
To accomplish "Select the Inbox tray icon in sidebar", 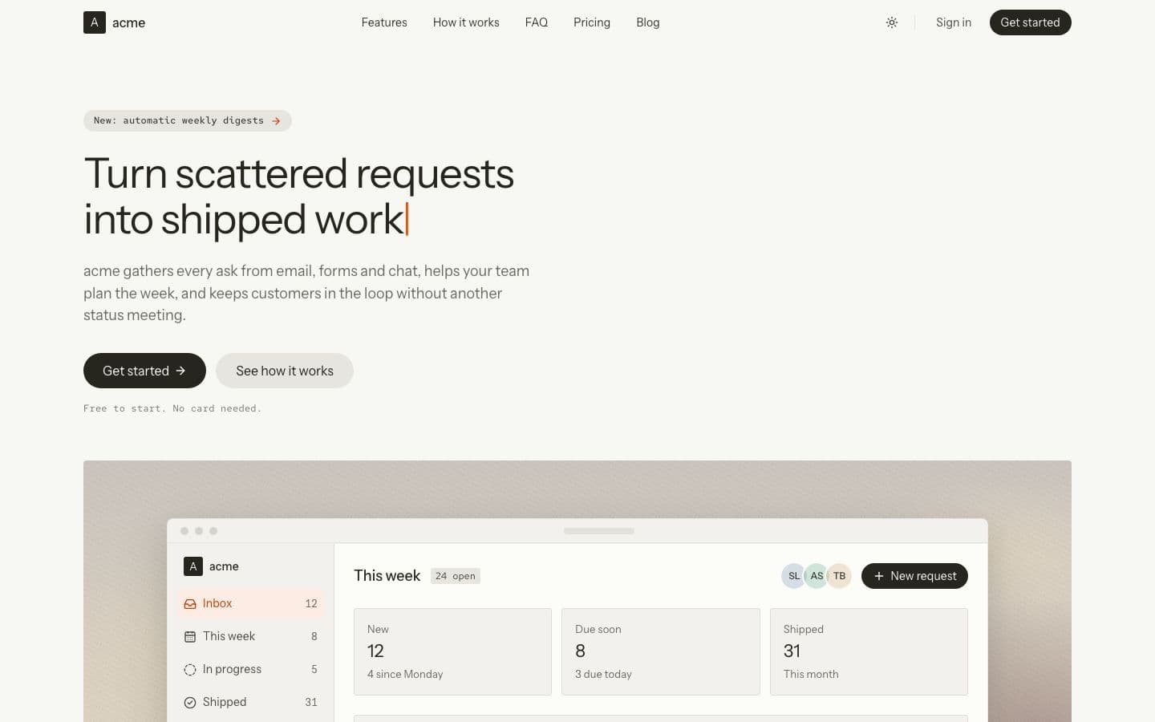I will tap(190, 603).
